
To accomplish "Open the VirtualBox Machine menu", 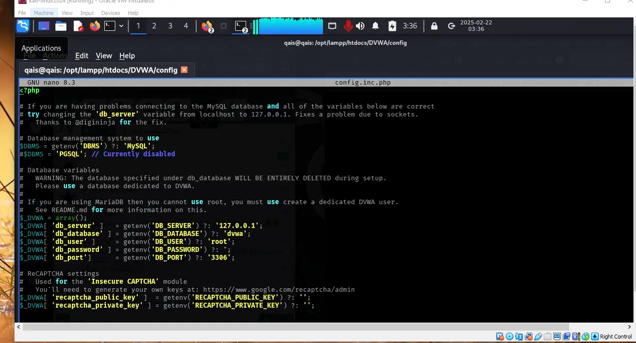I will pyautogui.click(x=44, y=13).
